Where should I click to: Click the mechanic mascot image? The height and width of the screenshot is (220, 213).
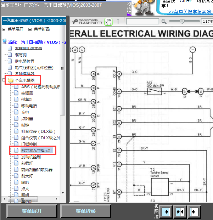coord(143,7)
